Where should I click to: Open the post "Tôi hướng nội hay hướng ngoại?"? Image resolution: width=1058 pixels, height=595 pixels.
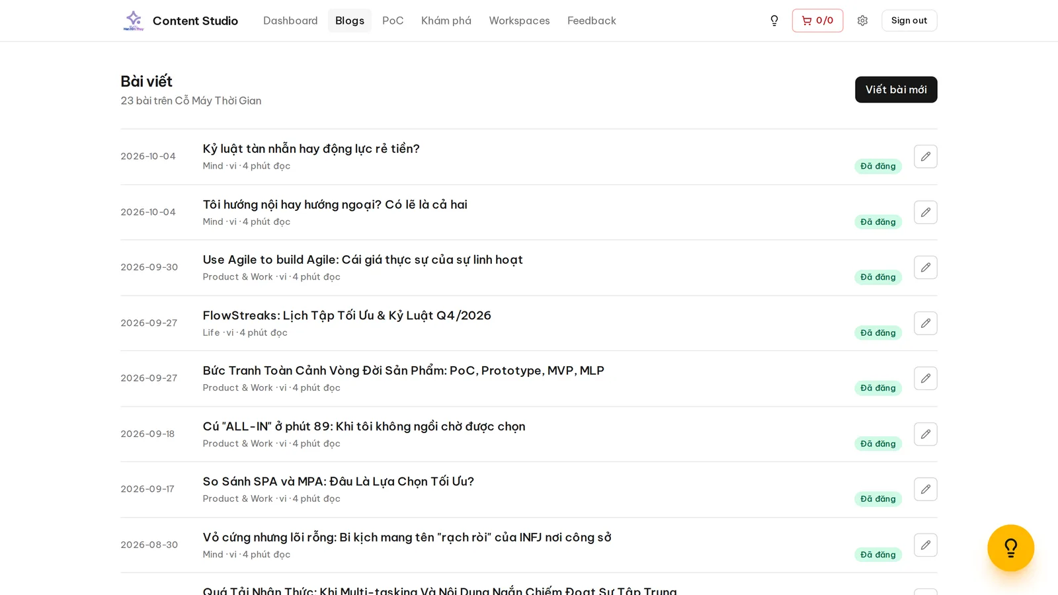pyautogui.click(x=335, y=204)
